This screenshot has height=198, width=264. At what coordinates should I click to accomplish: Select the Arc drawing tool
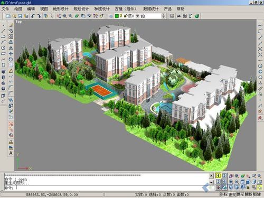[3, 42]
